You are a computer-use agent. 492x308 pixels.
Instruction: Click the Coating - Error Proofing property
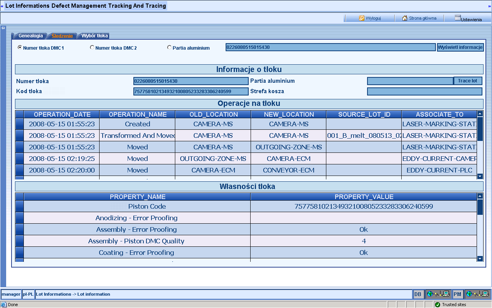click(136, 253)
